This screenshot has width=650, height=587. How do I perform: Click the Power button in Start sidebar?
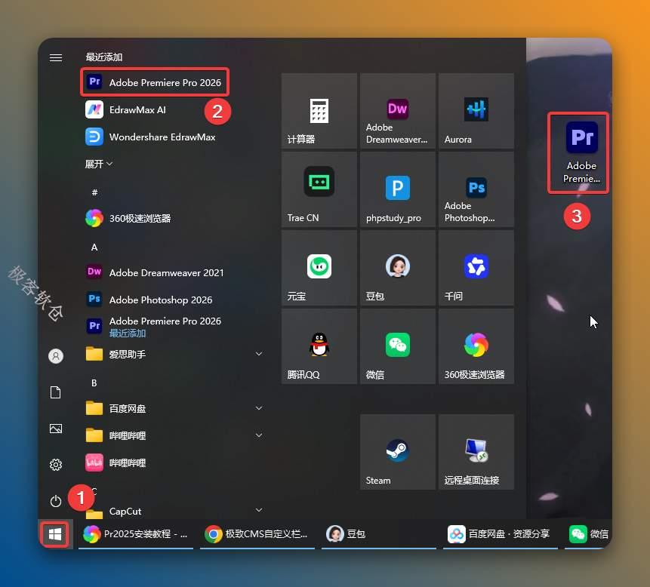point(56,501)
